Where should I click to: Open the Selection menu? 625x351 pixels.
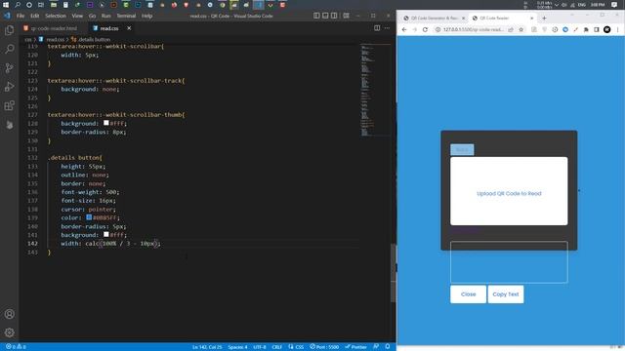pyautogui.click(x=56, y=16)
